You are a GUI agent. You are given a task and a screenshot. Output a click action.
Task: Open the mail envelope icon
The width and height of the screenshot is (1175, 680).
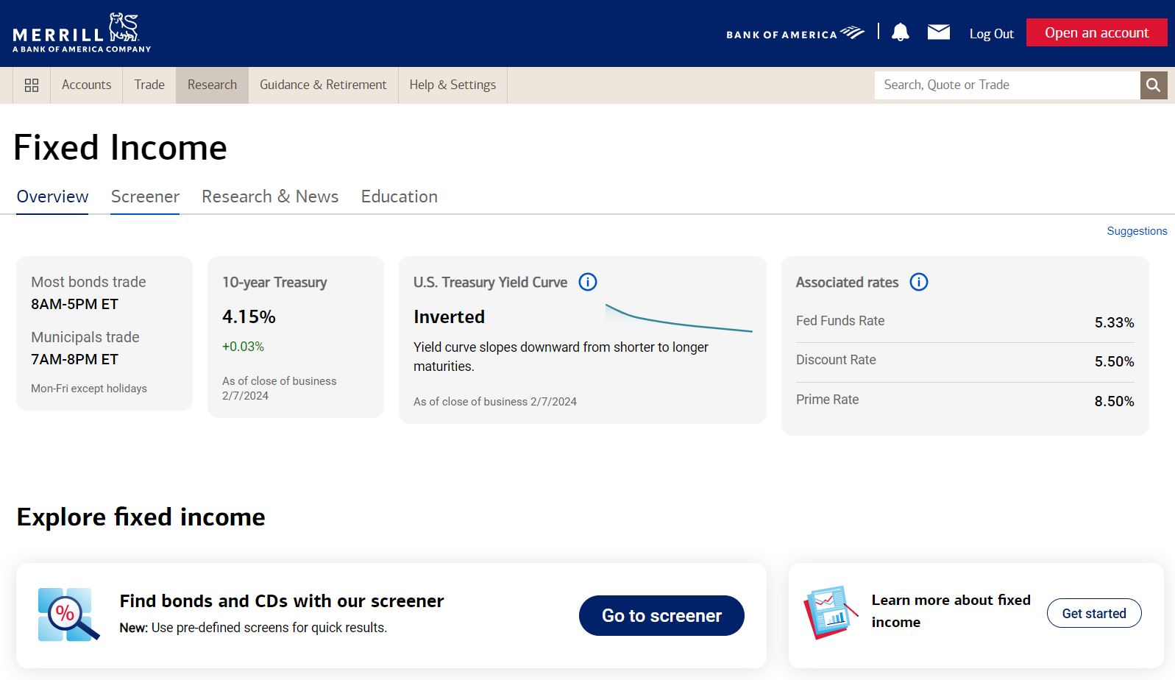tap(938, 32)
